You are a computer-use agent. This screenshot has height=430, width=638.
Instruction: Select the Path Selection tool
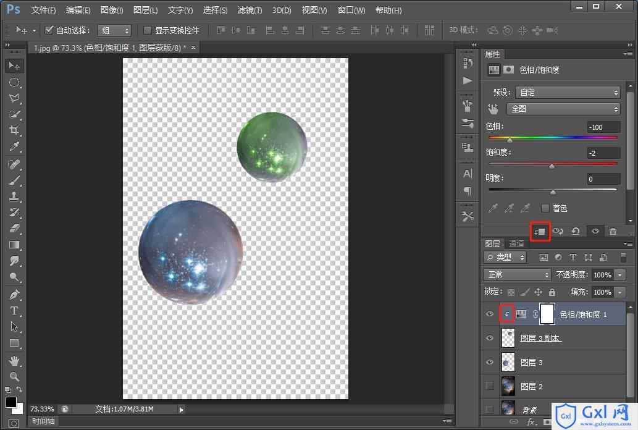(x=14, y=327)
